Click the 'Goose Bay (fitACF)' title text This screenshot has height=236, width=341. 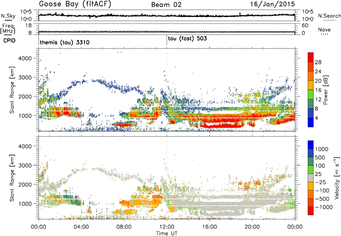click(x=75, y=4)
